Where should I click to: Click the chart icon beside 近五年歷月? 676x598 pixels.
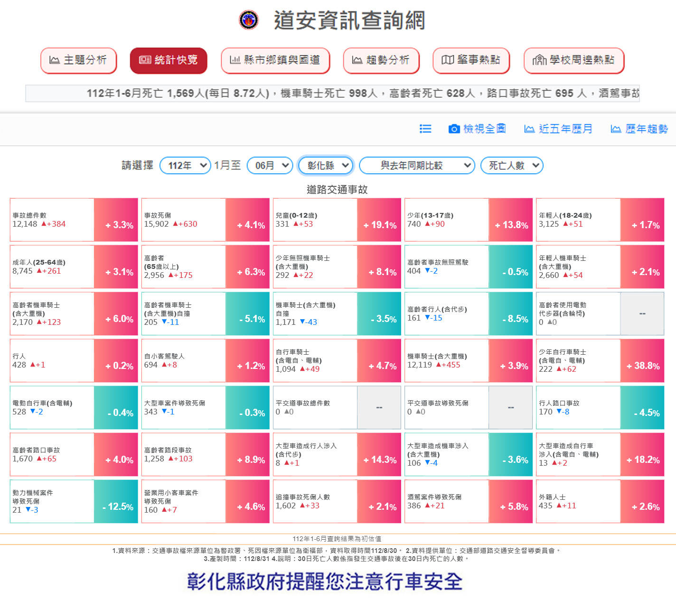pyautogui.click(x=529, y=129)
